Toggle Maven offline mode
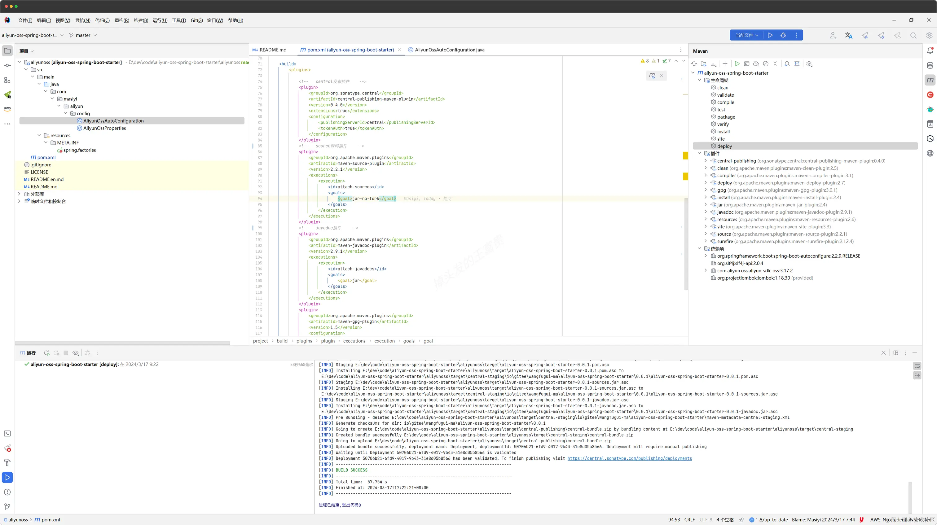The image size is (937, 525). (x=756, y=63)
